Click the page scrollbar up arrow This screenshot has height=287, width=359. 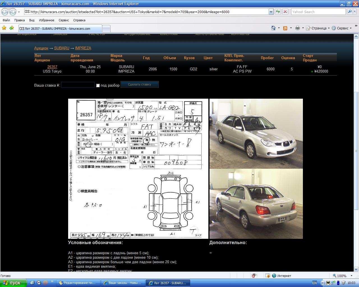click(x=356, y=36)
